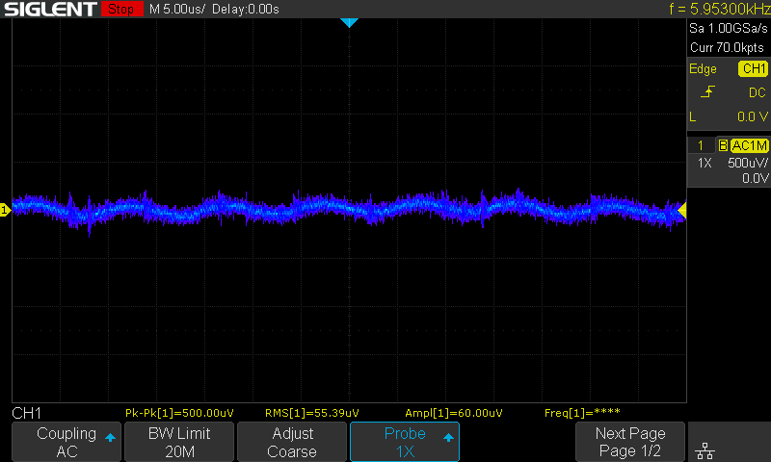Open the M 5.00us timebase setting

(179, 10)
